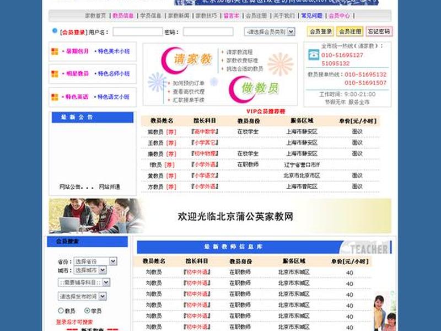
Task: Open the 请选择会员类别 dropdown
Action: pyautogui.click(x=270, y=32)
